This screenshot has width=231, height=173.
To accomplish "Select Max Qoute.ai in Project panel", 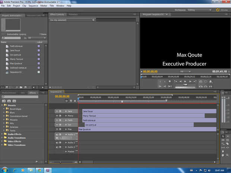I will click(x=16, y=64).
